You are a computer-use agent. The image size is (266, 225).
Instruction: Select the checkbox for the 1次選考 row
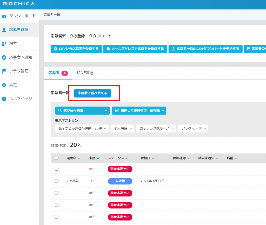[x=57, y=181]
